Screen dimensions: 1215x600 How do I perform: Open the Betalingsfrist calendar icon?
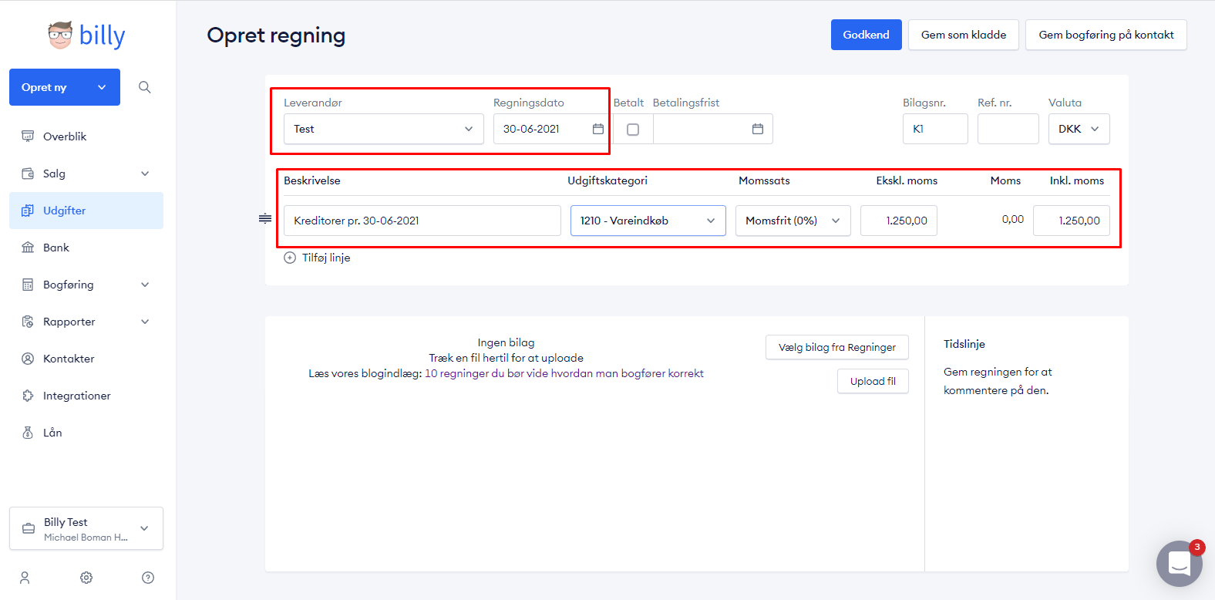coord(758,129)
